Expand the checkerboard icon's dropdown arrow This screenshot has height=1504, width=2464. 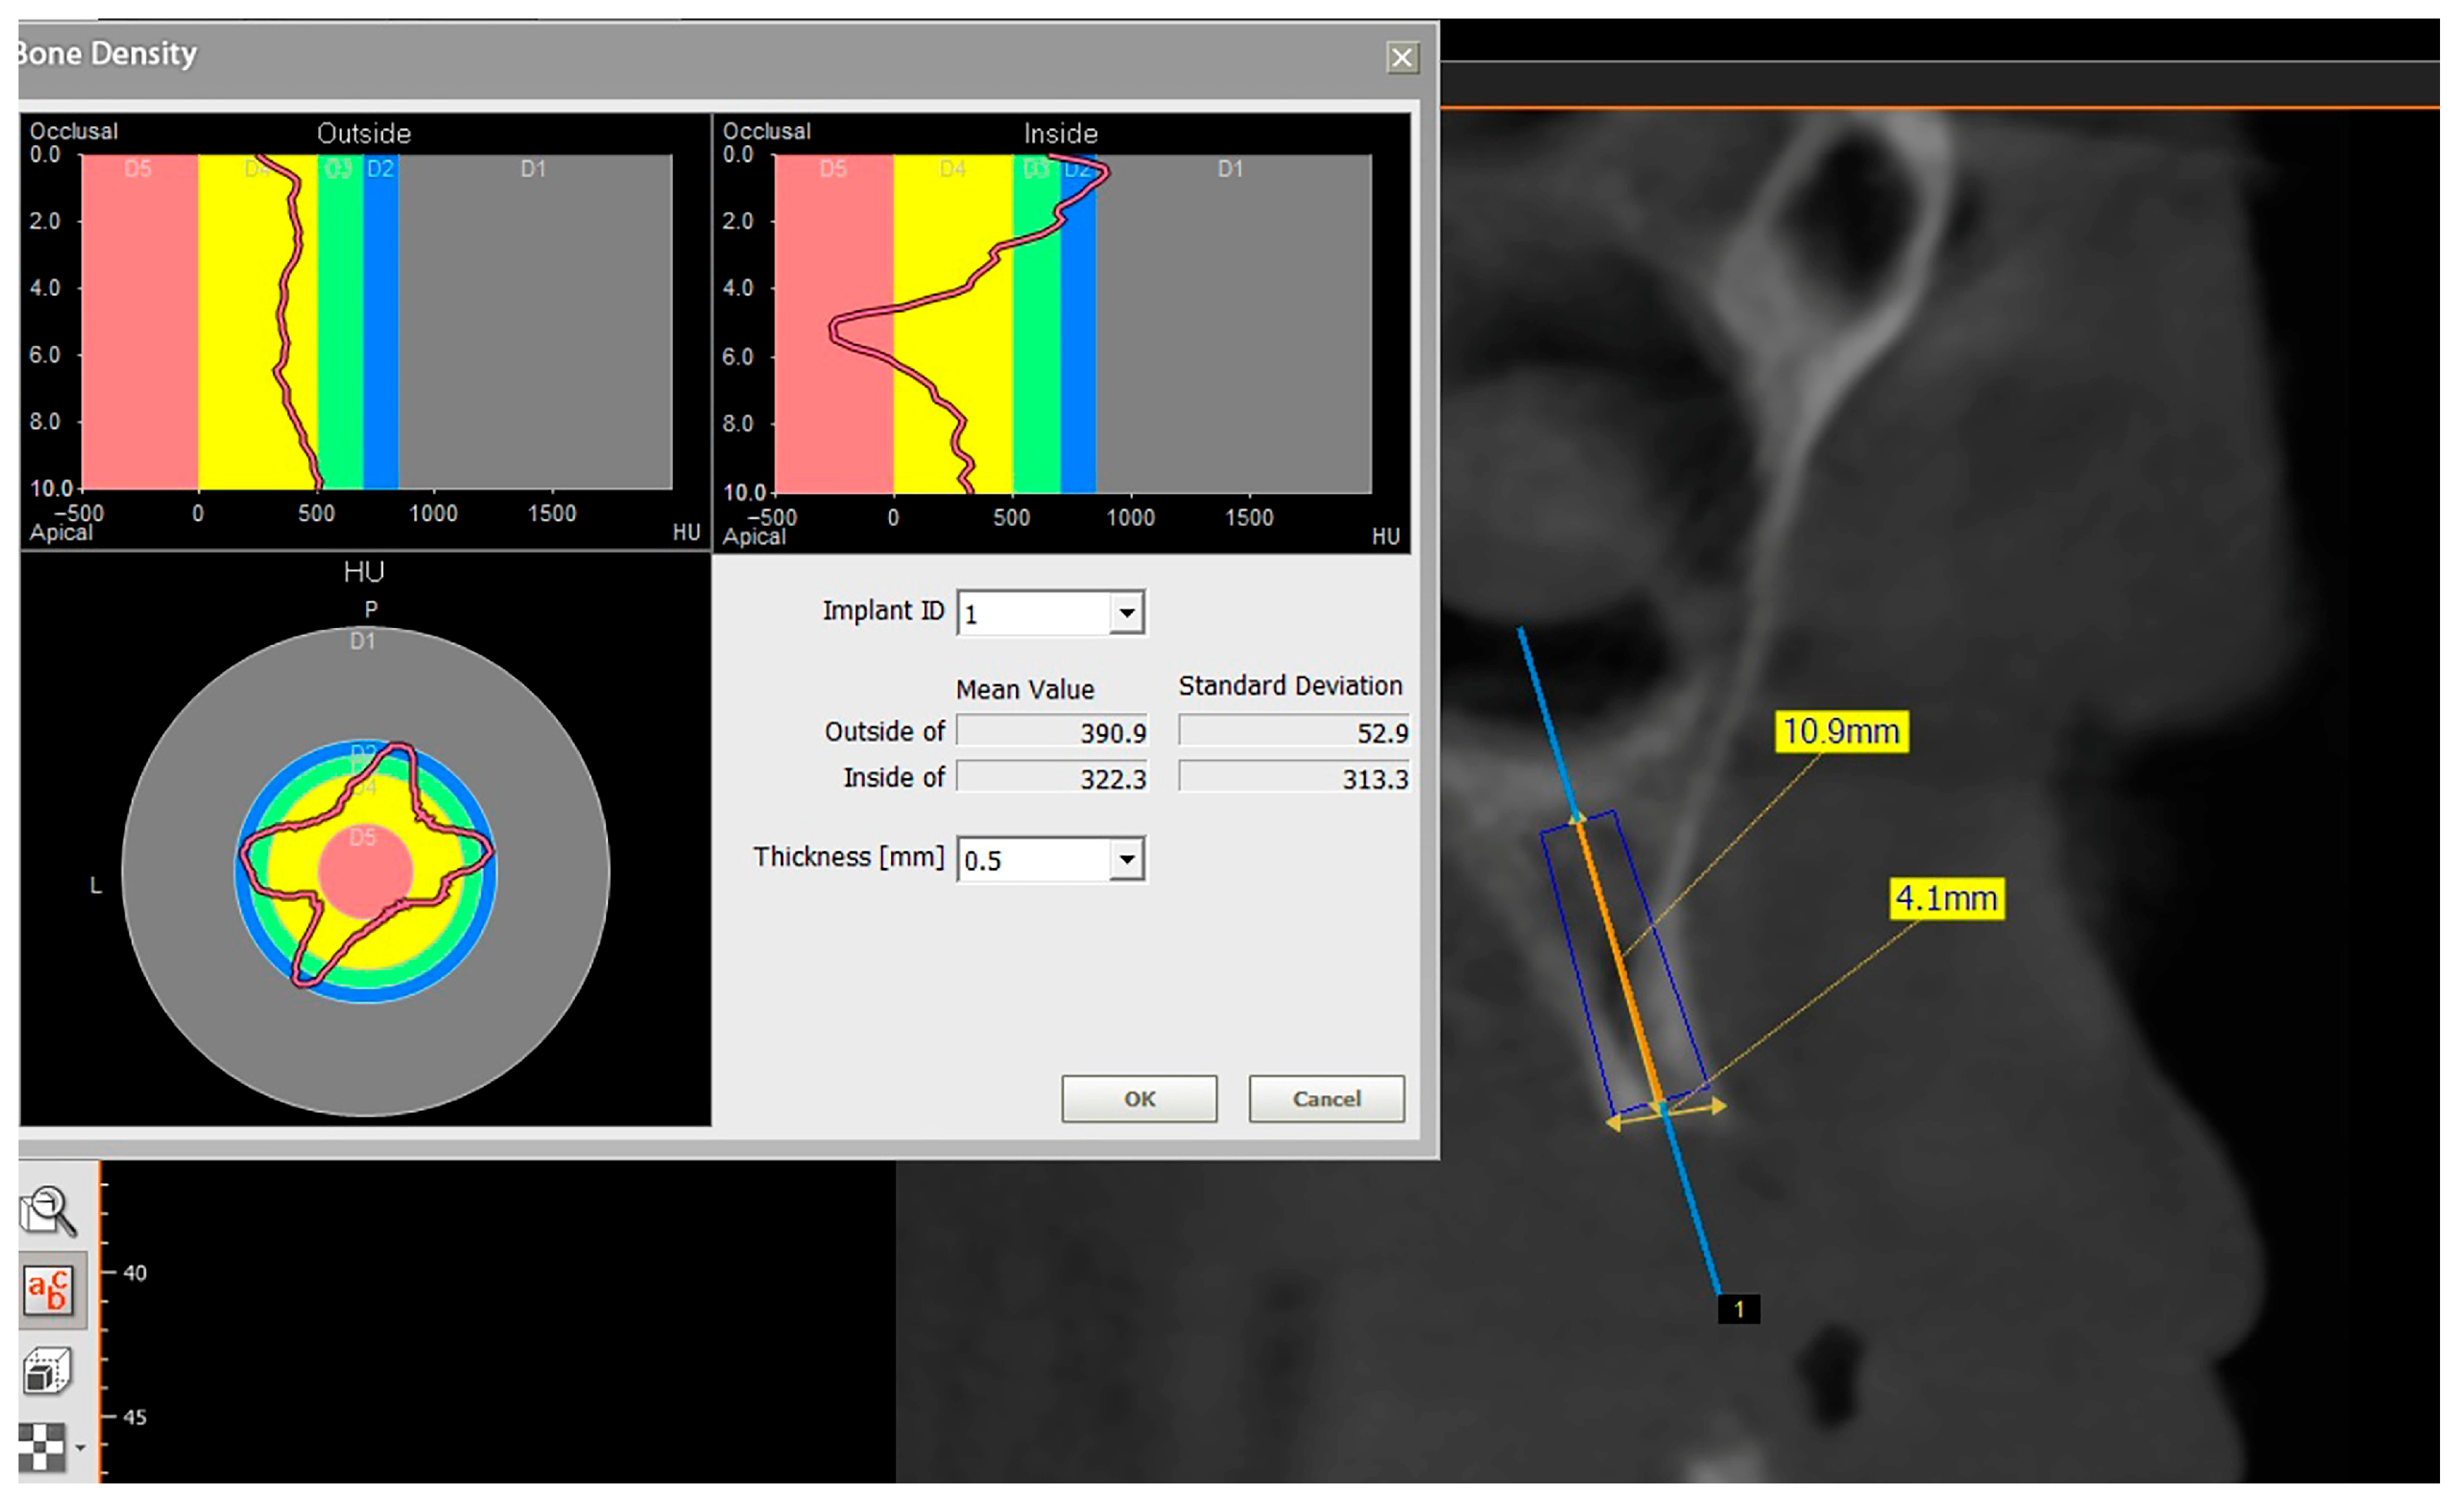click(80, 1448)
